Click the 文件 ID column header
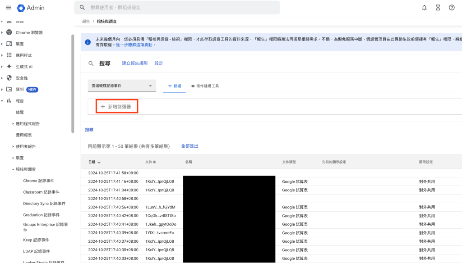 151,162
